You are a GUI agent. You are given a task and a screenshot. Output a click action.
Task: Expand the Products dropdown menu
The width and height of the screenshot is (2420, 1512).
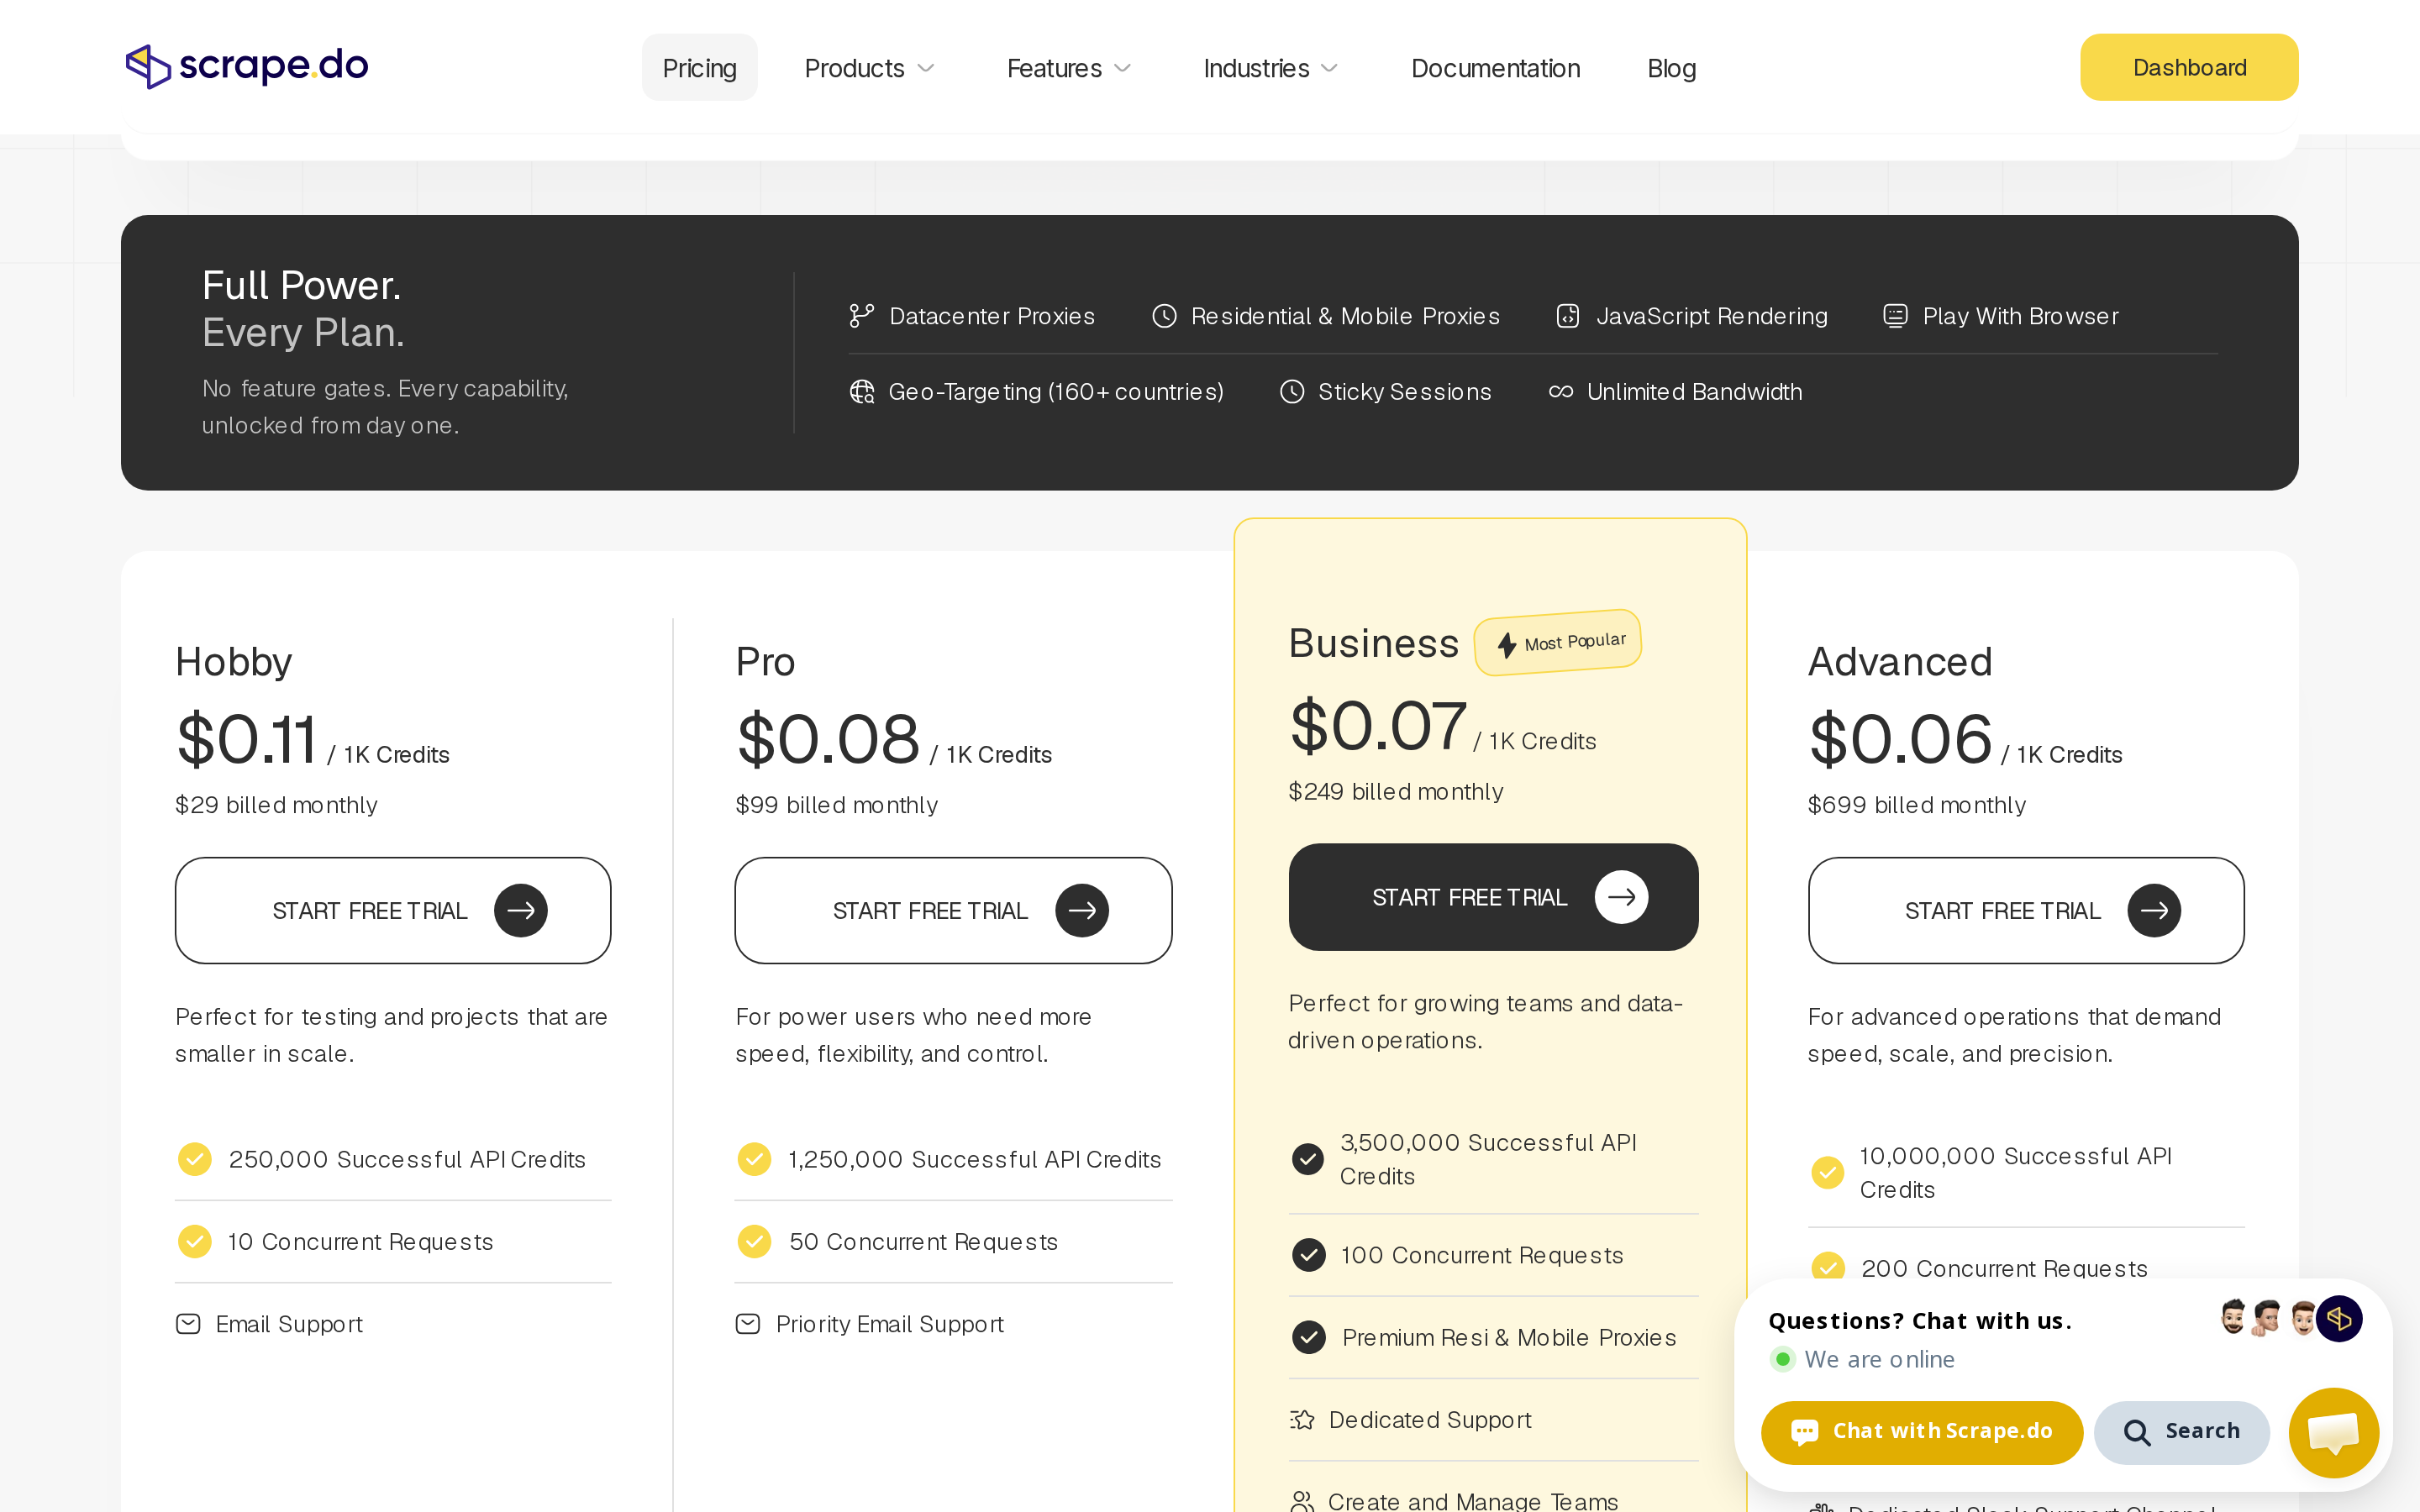point(869,68)
